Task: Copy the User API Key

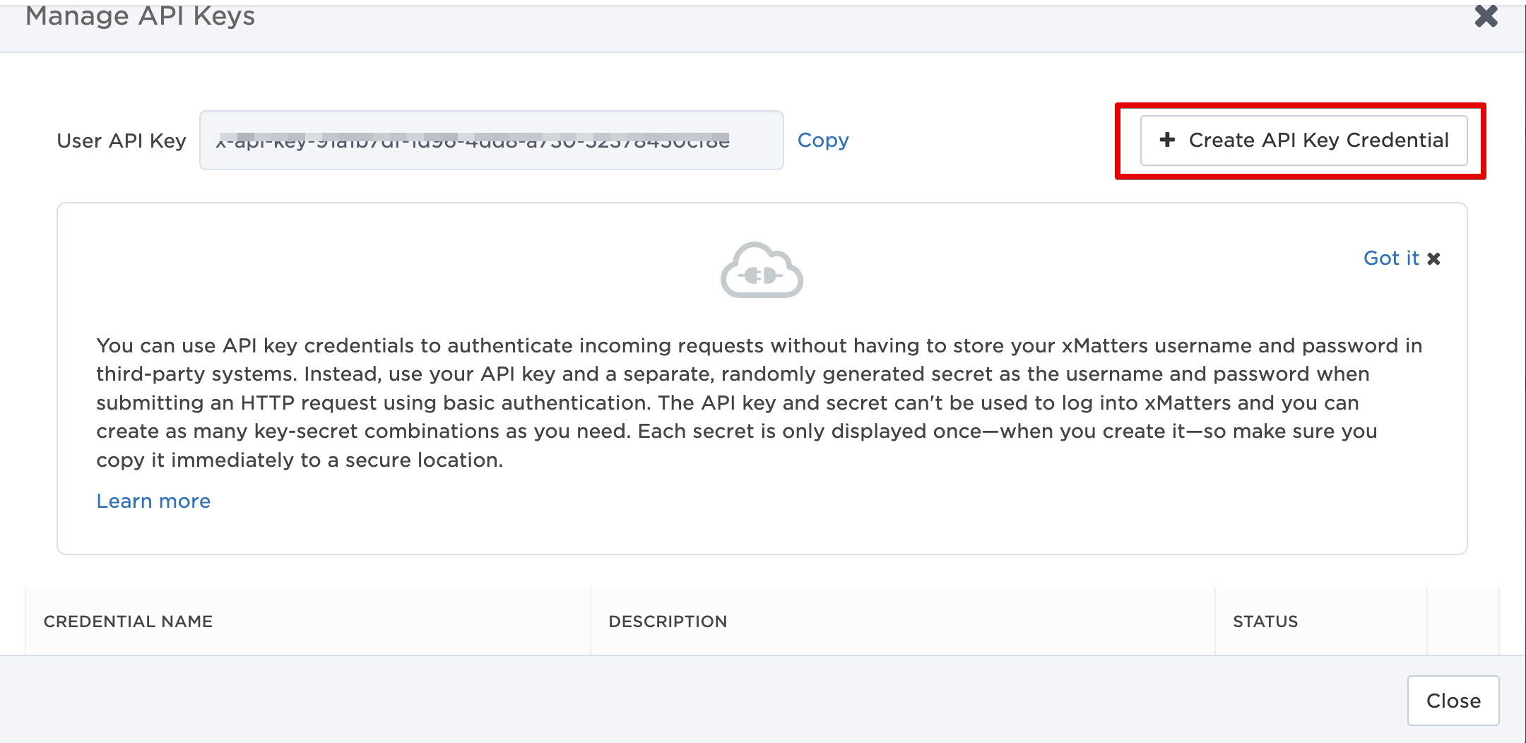Action: coord(822,141)
